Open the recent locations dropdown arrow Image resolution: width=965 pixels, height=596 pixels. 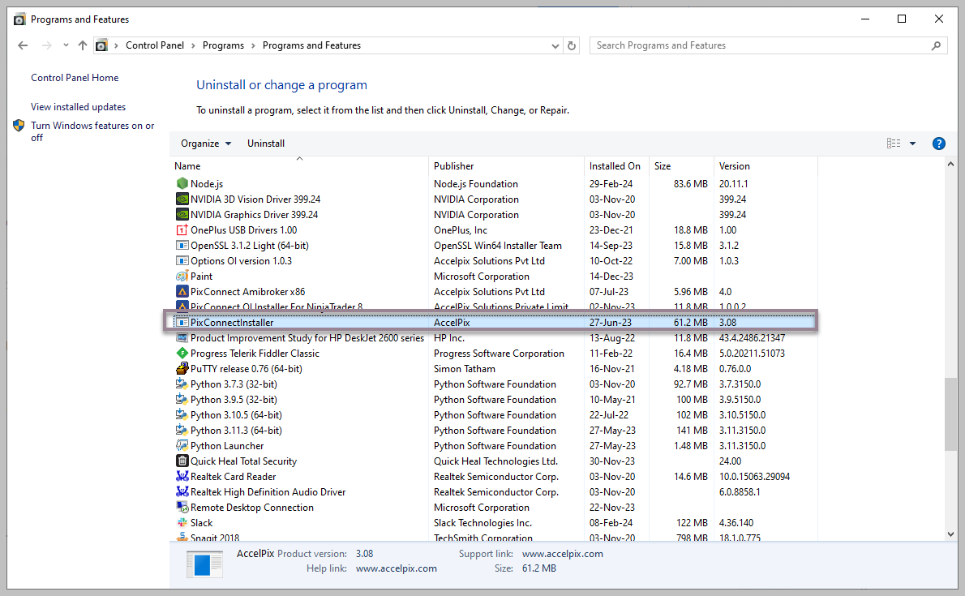pyautogui.click(x=66, y=45)
